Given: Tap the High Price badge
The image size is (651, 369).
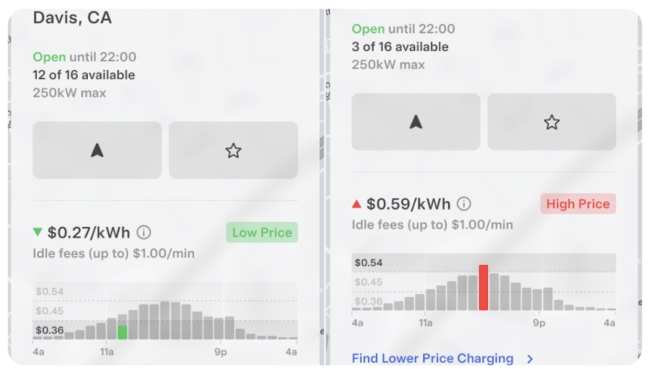Looking at the screenshot, I should click(x=578, y=204).
